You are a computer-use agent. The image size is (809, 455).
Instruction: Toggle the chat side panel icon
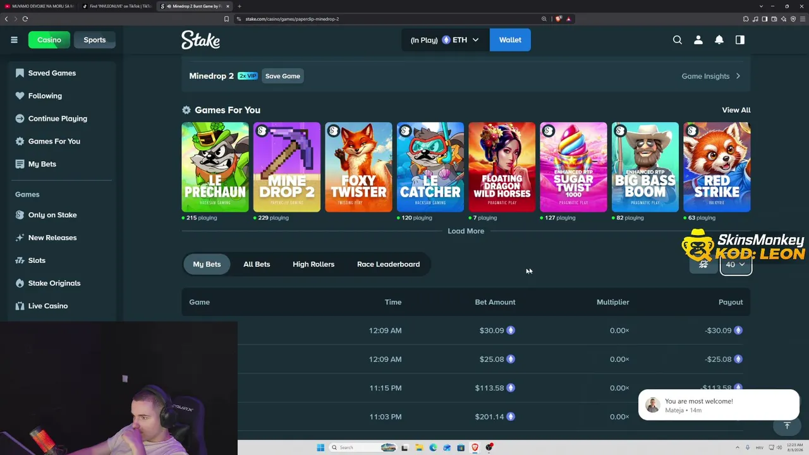[740, 40]
